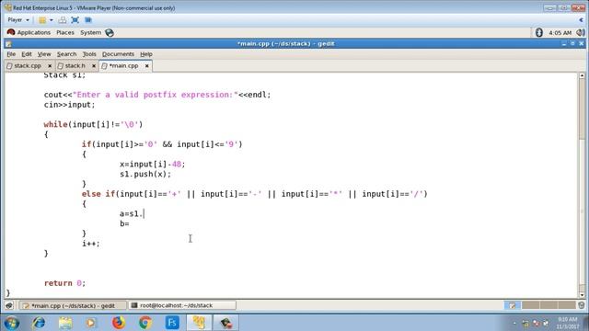Click the taskbar icon right of VMware Player
The image size is (589, 331).
(x=225, y=323)
